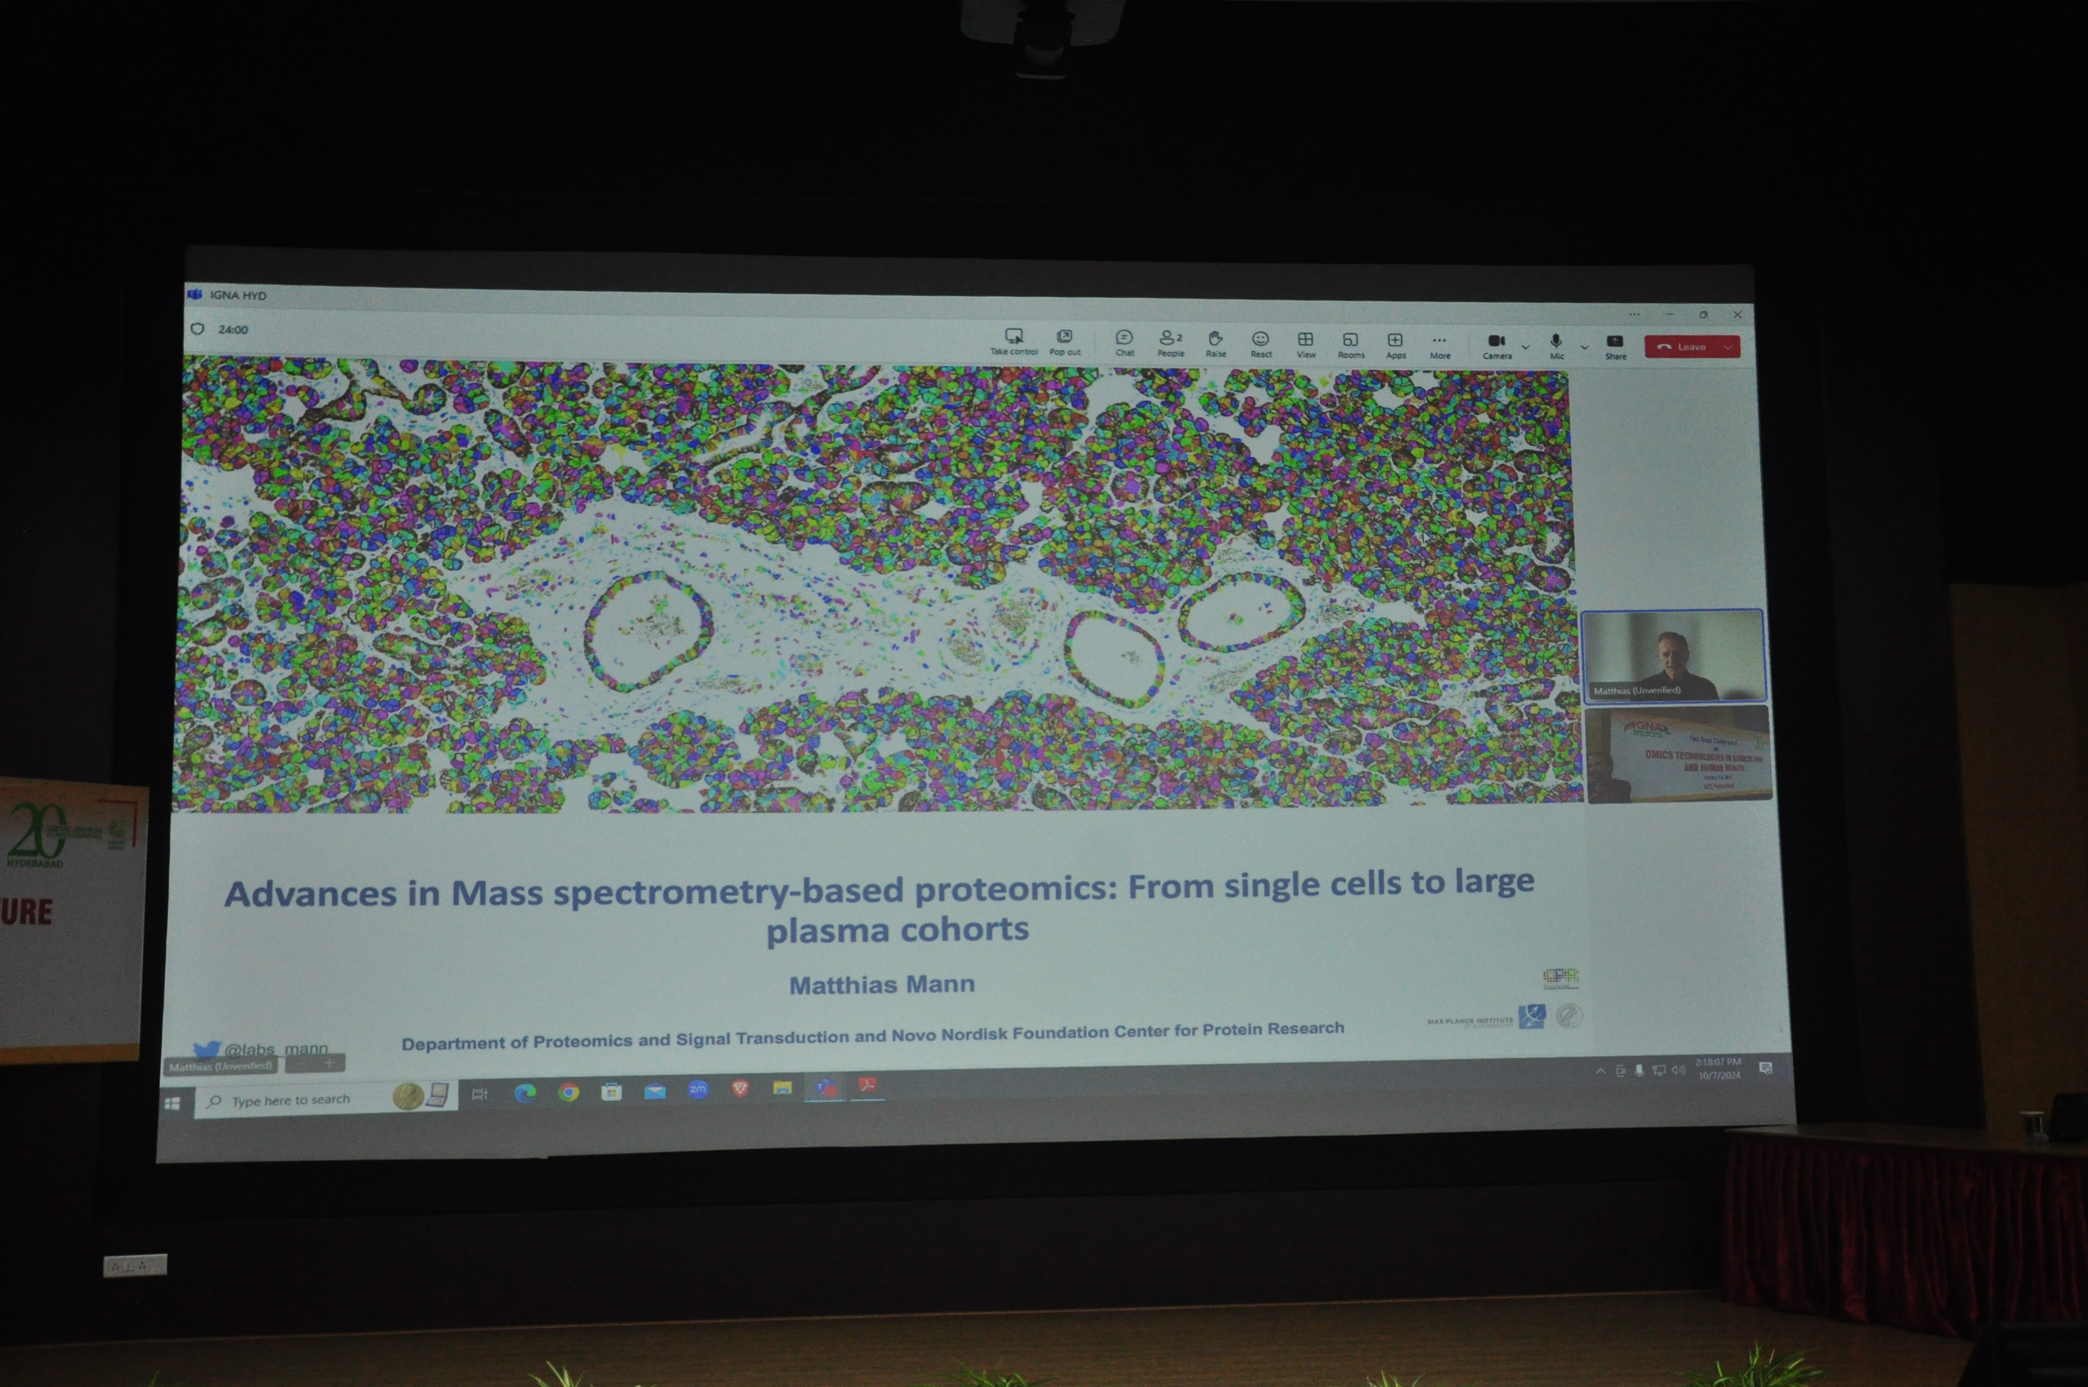2088x1387 pixels.
Task: Click the Share content button
Action: (1615, 346)
